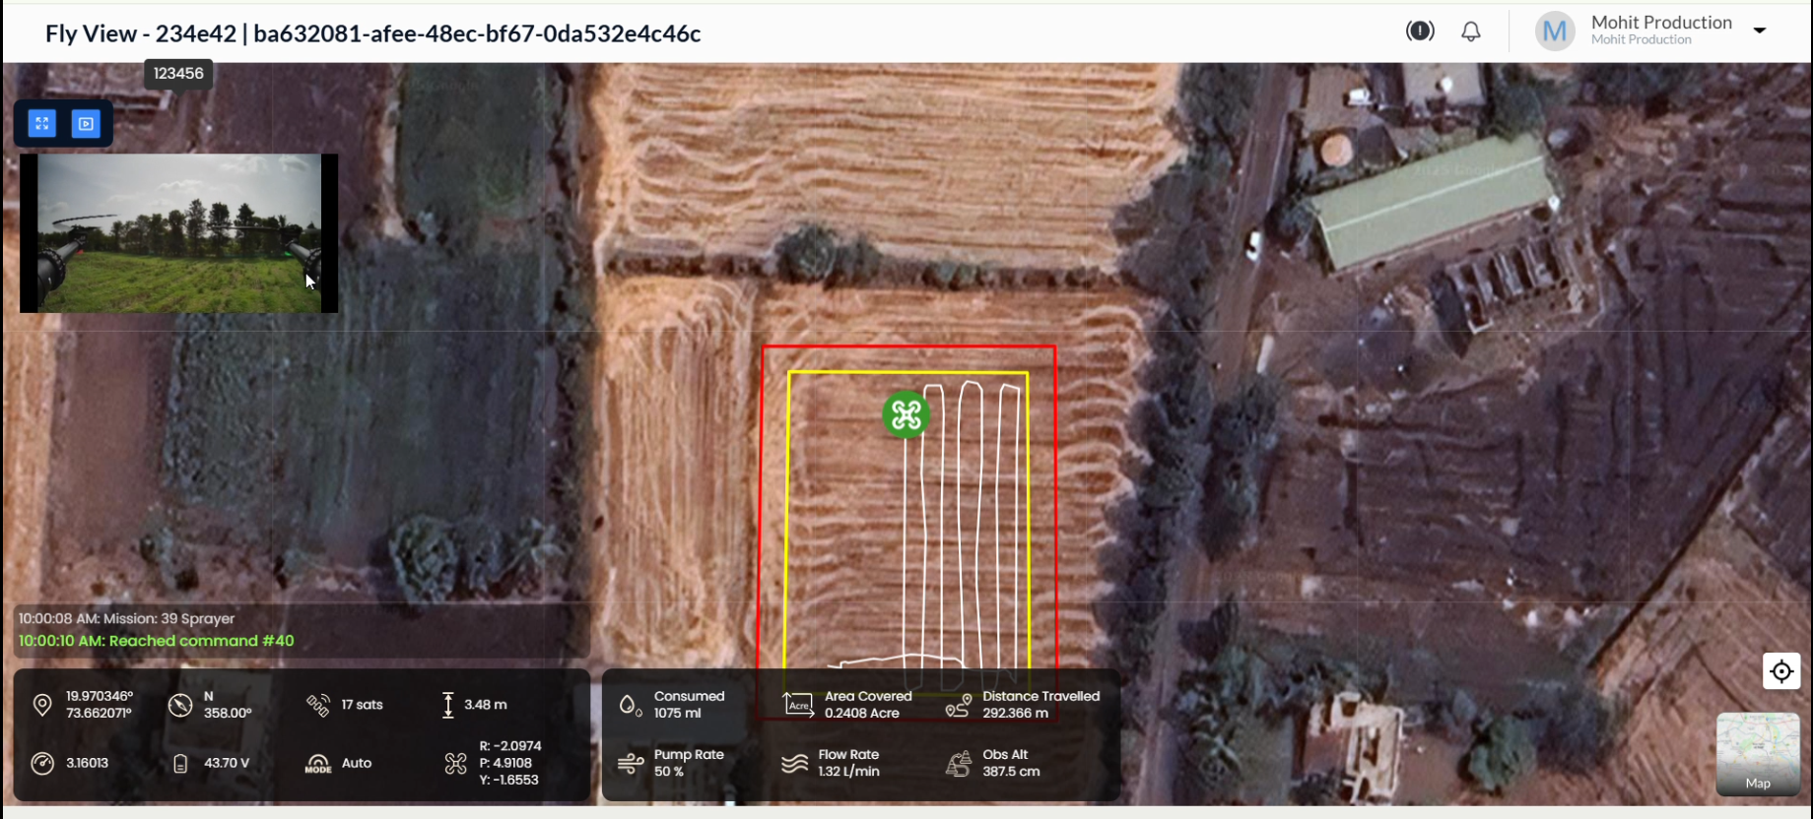Viewport: 1813px width, 819px height.
Task: Click the 3.16013 speed value
Action: 87,763
